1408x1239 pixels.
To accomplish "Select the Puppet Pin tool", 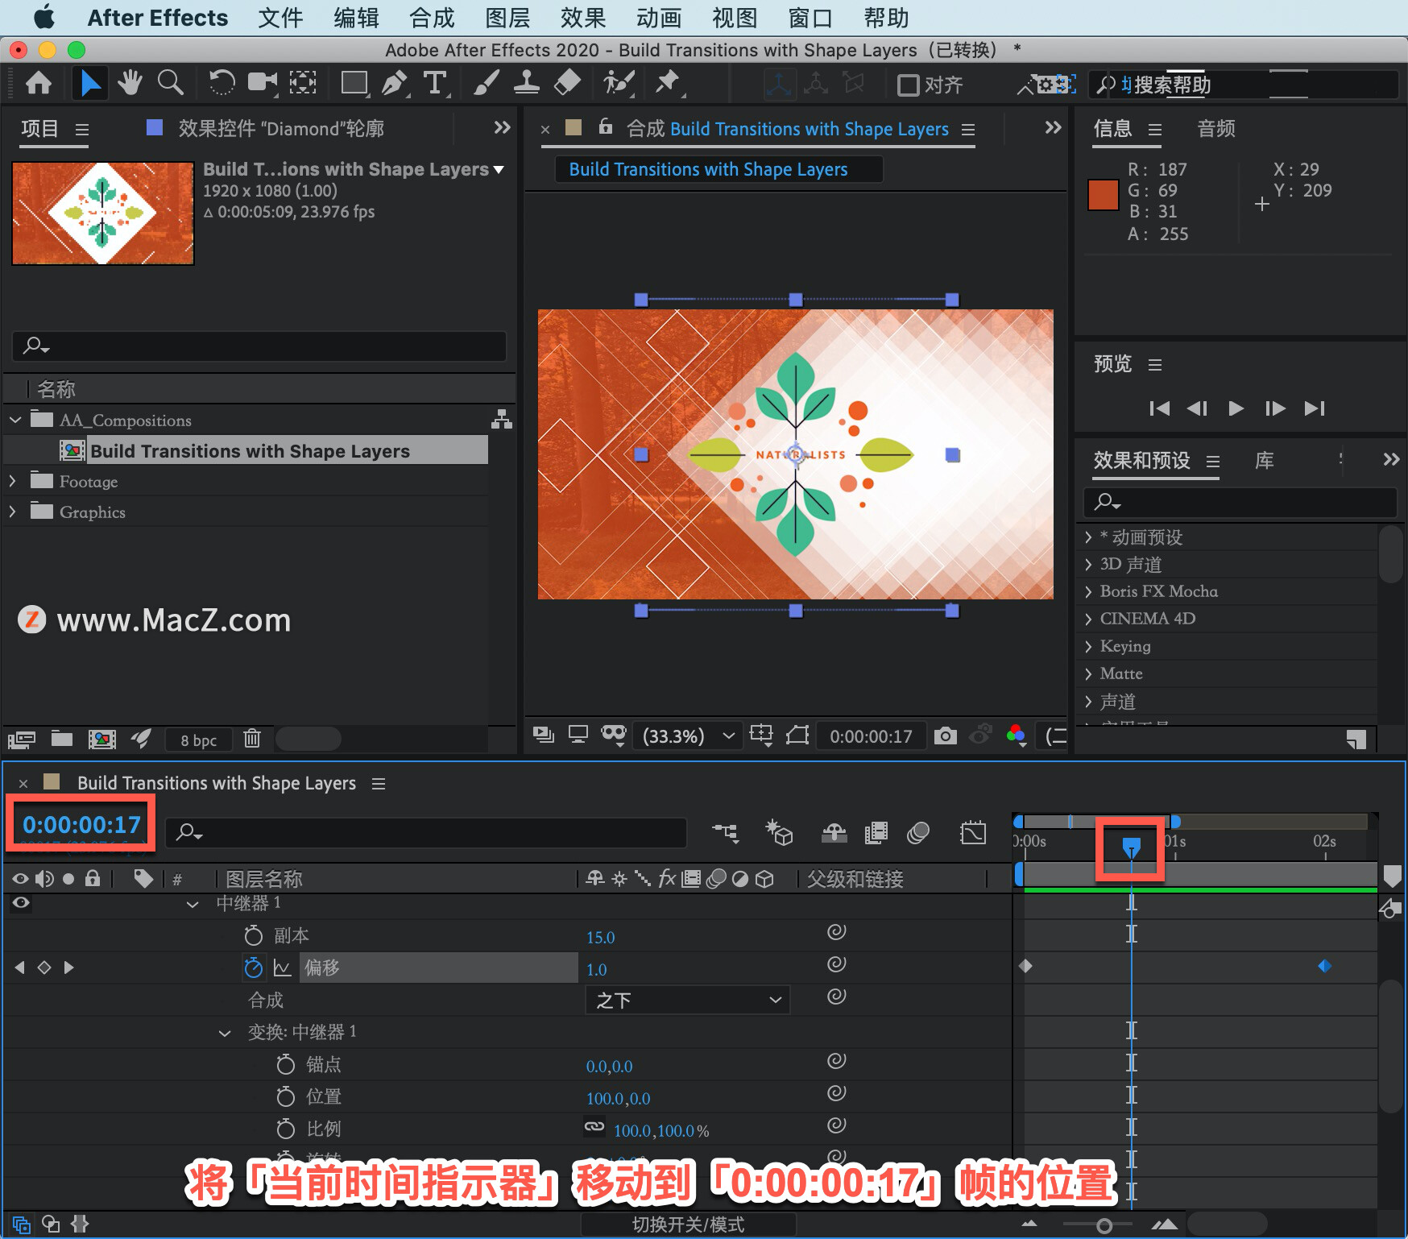I will pos(667,83).
